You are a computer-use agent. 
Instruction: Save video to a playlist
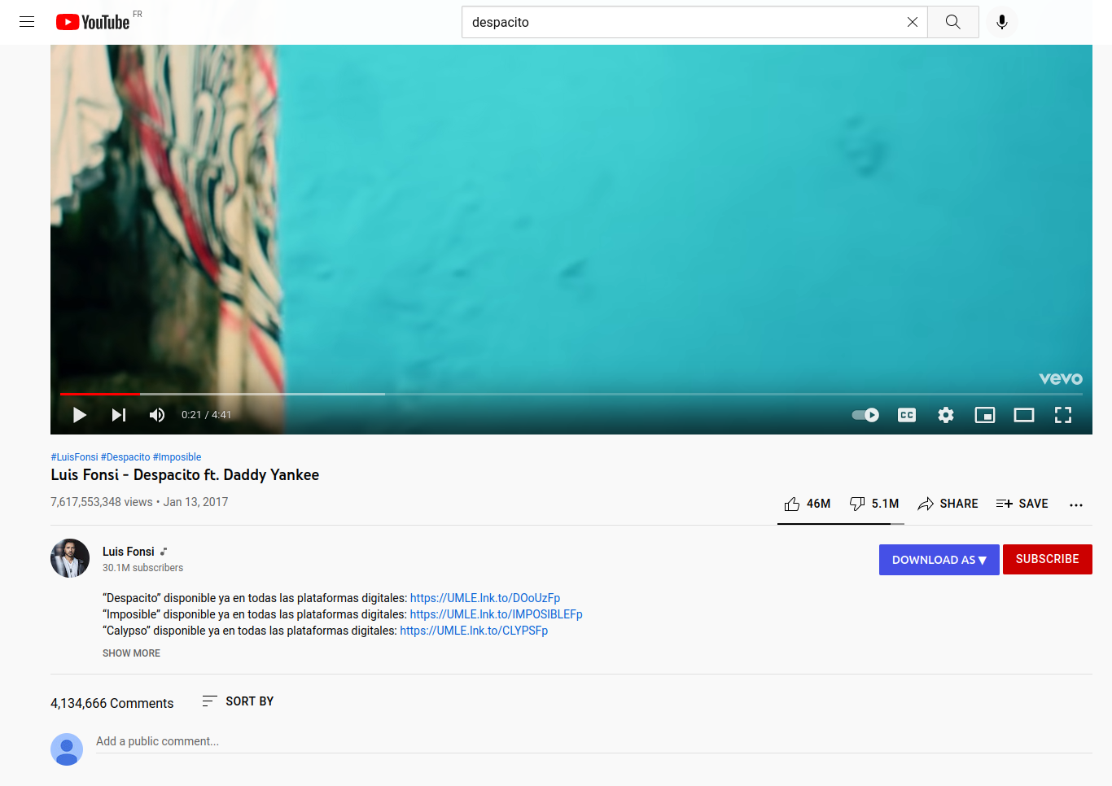[x=1022, y=504]
